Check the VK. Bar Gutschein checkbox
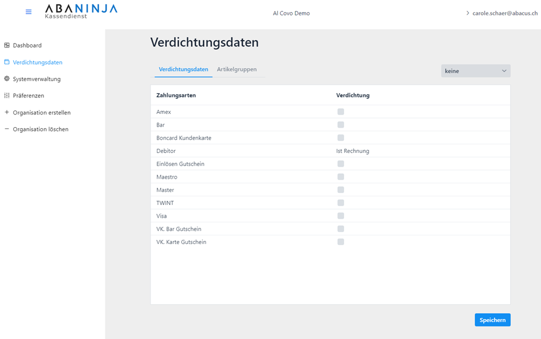 coord(341,229)
